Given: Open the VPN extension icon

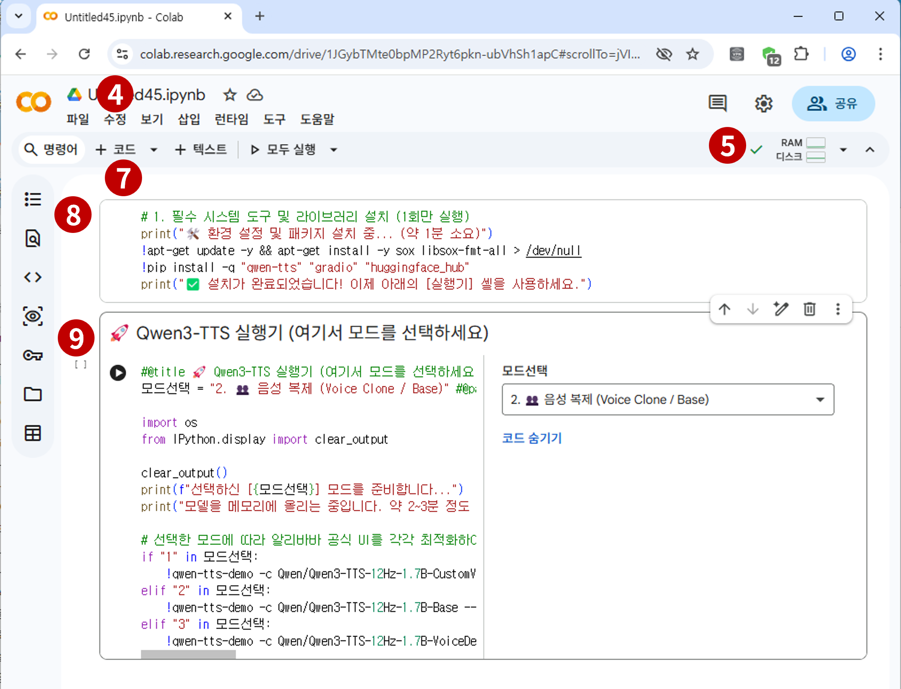Looking at the screenshot, I should click(x=737, y=54).
